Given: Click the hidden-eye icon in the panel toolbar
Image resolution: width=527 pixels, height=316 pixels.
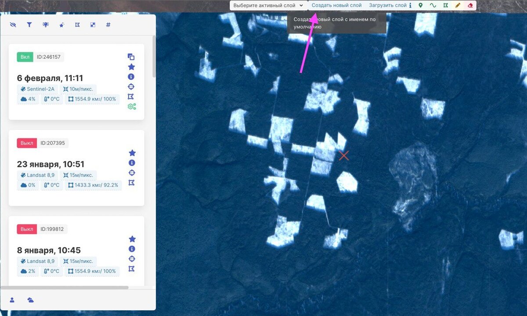Looking at the screenshot, I should (x=13, y=25).
